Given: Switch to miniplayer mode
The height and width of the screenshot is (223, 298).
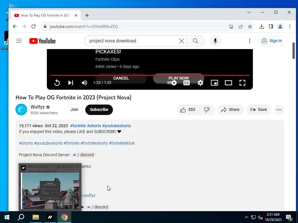Looking at the screenshot, I should point(214,83).
